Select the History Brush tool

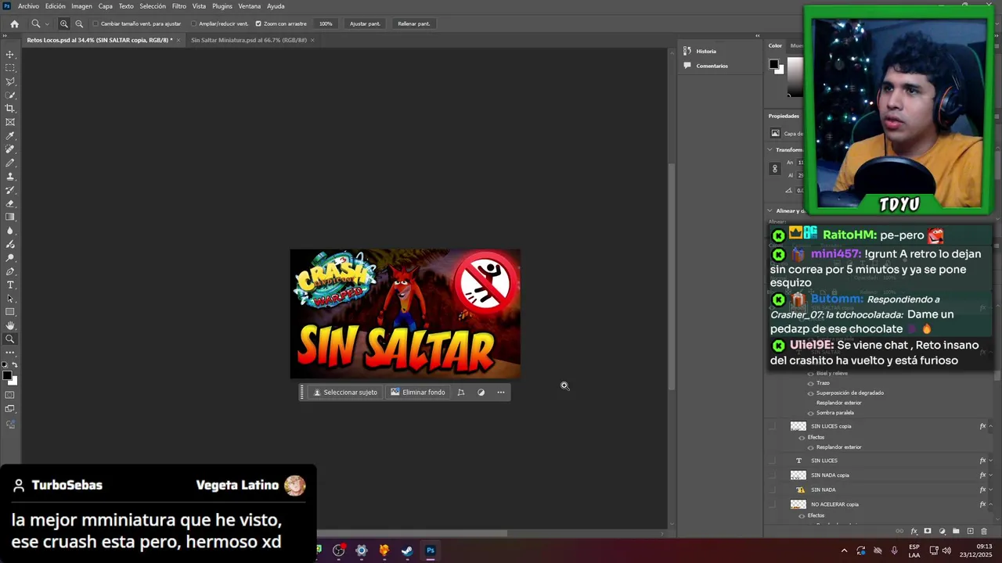pos(10,190)
